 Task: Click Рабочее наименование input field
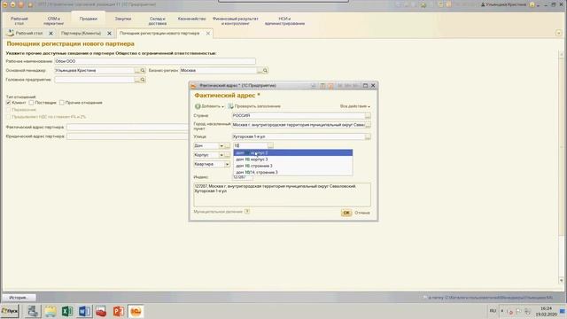tap(155, 61)
